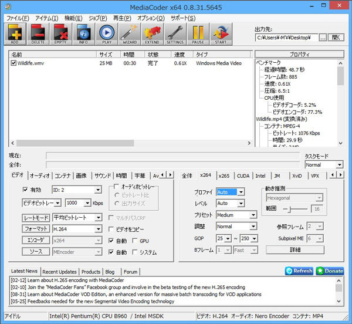Enable the ビデオをコピー checkbox
This screenshot has height=324, width=352.
(111, 229)
